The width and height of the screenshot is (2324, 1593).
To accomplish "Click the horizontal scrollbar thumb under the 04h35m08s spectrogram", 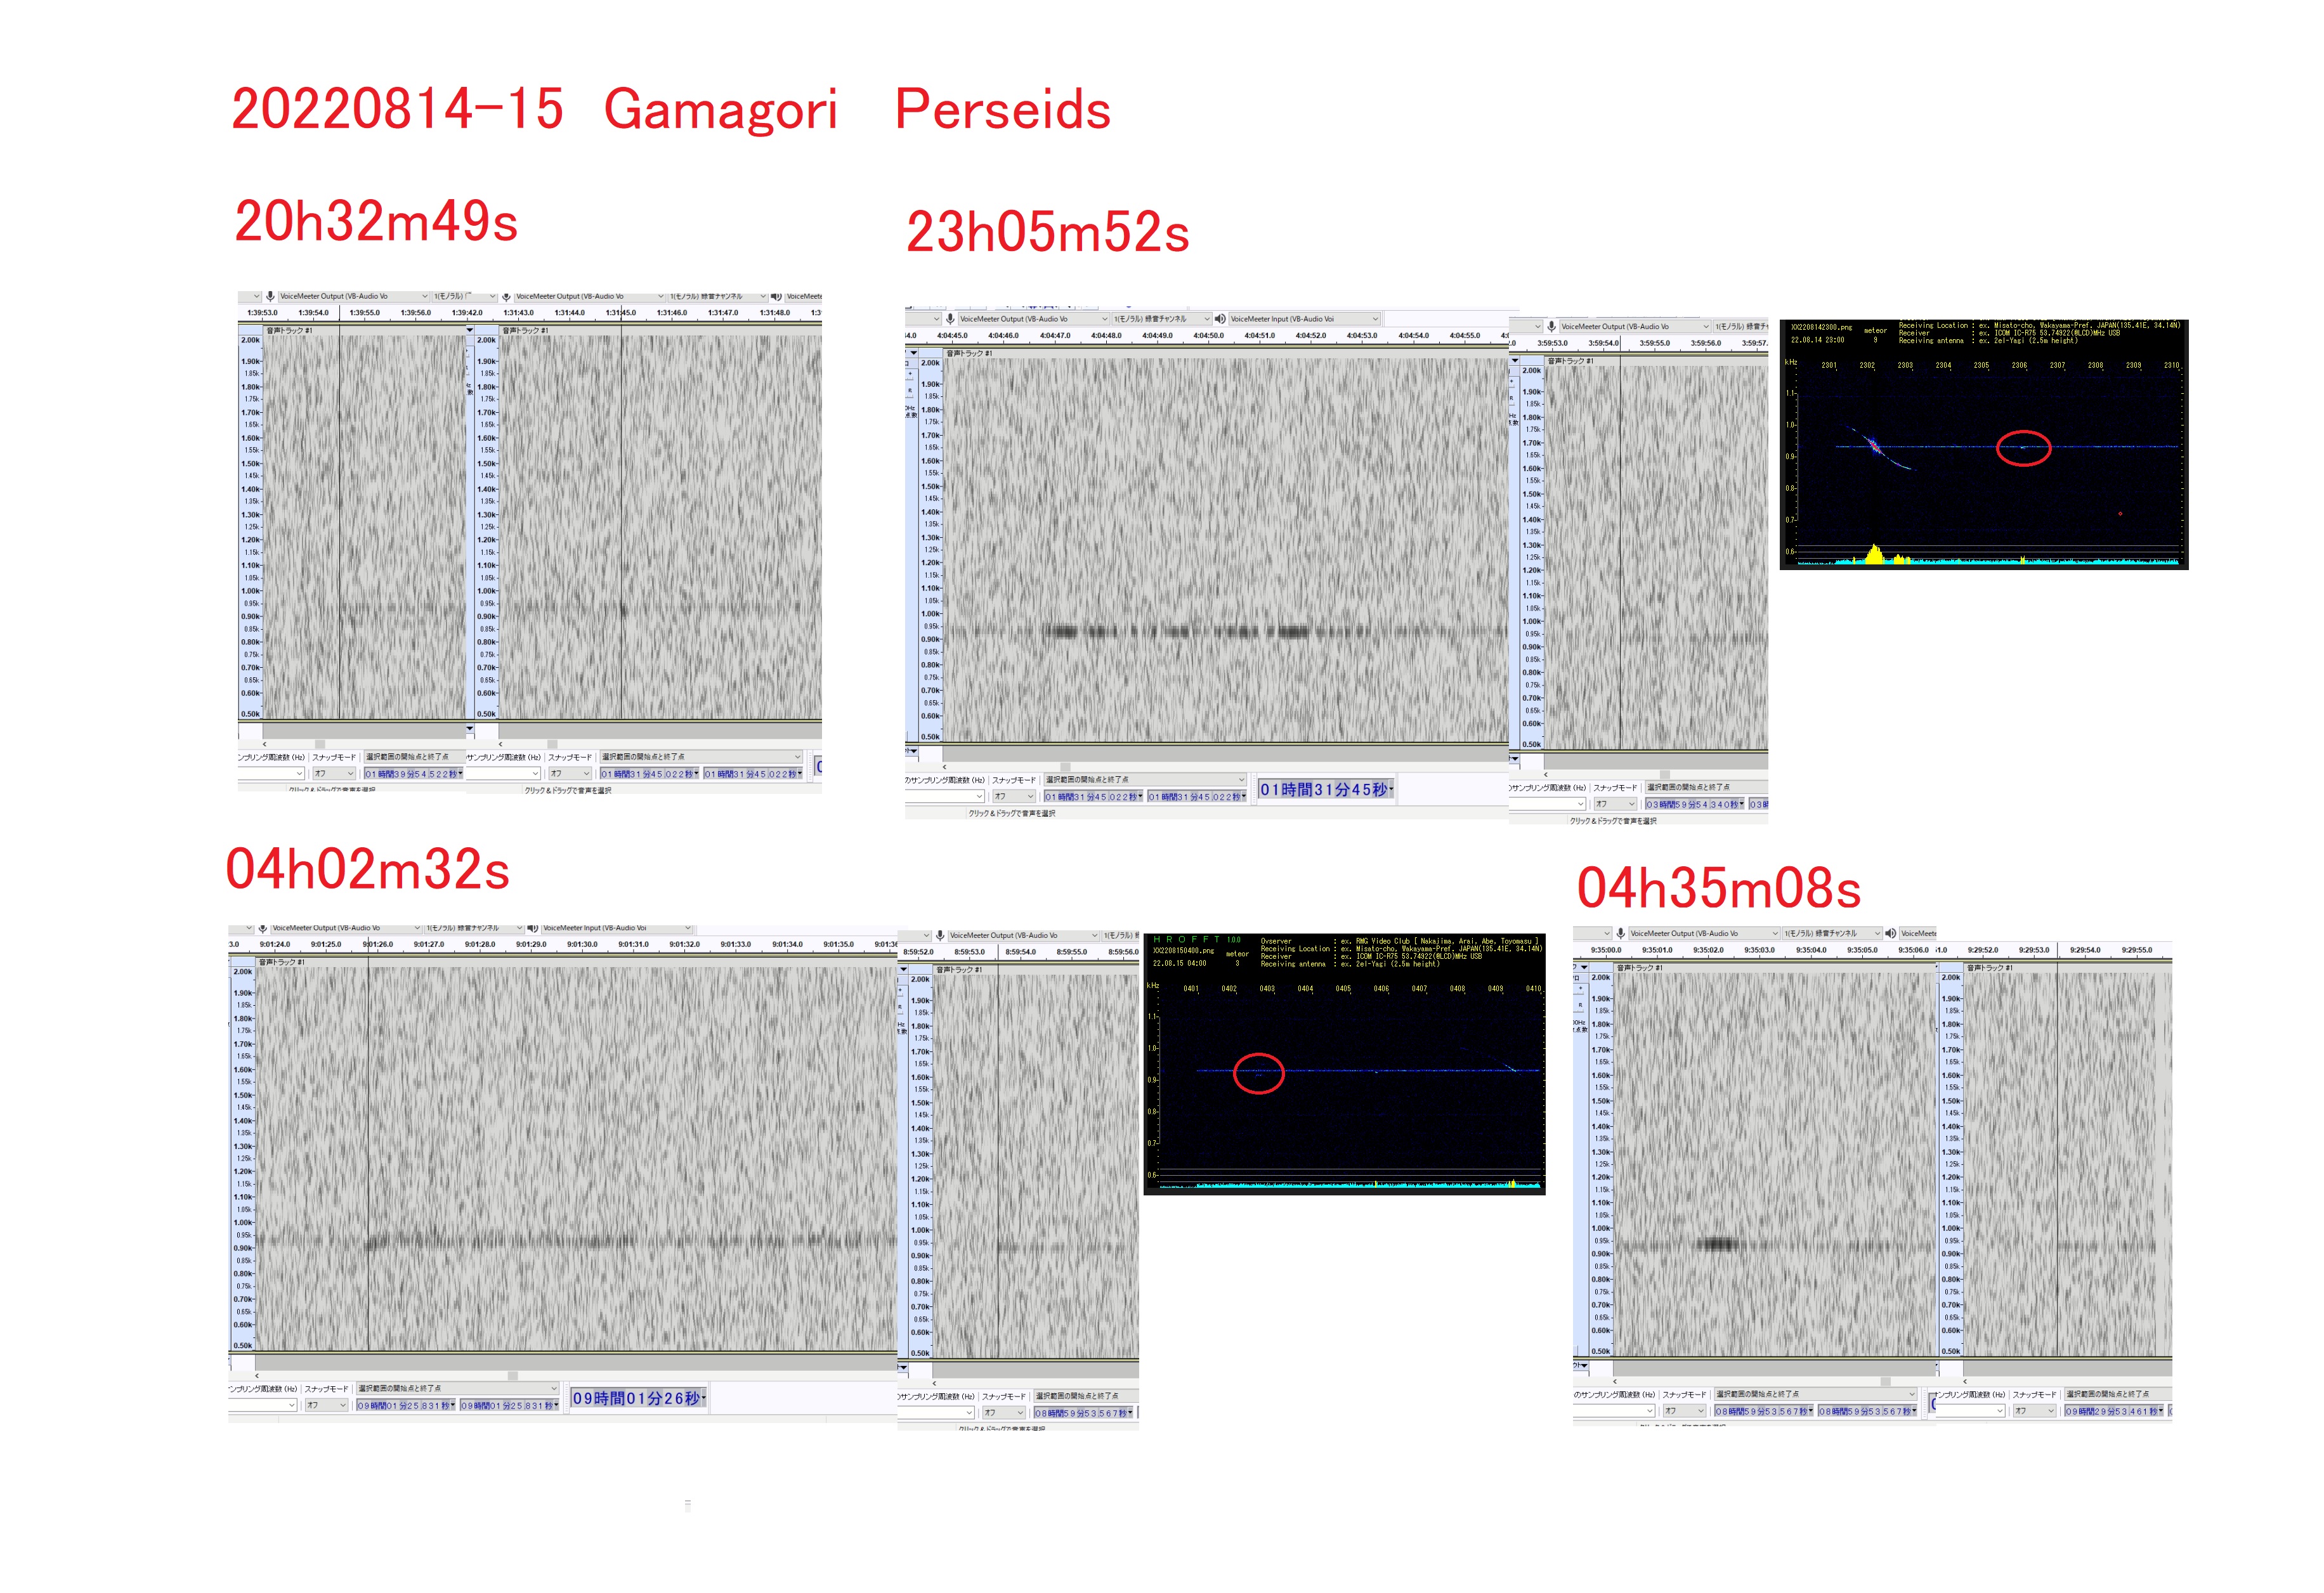I will (1885, 1381).
